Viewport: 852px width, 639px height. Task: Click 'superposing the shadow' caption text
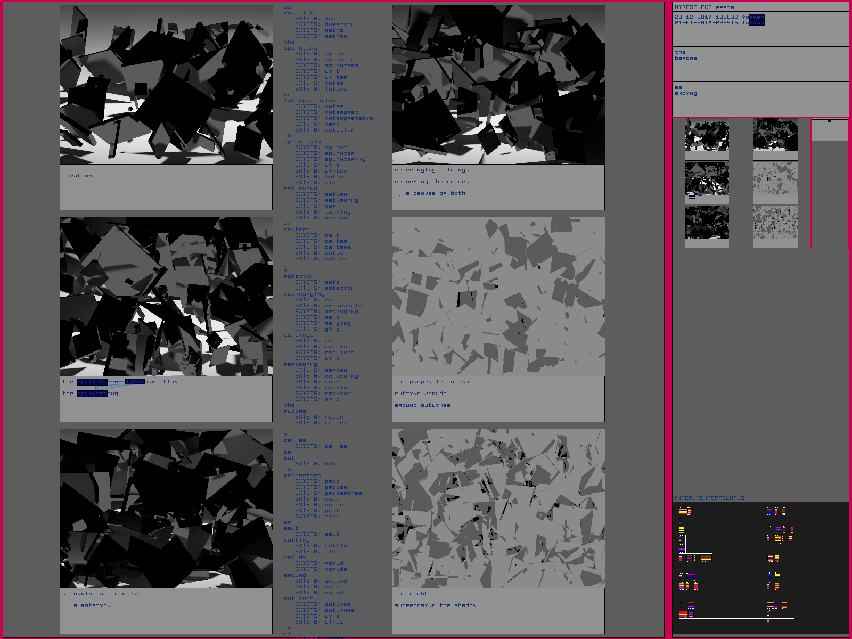(435, 605)
